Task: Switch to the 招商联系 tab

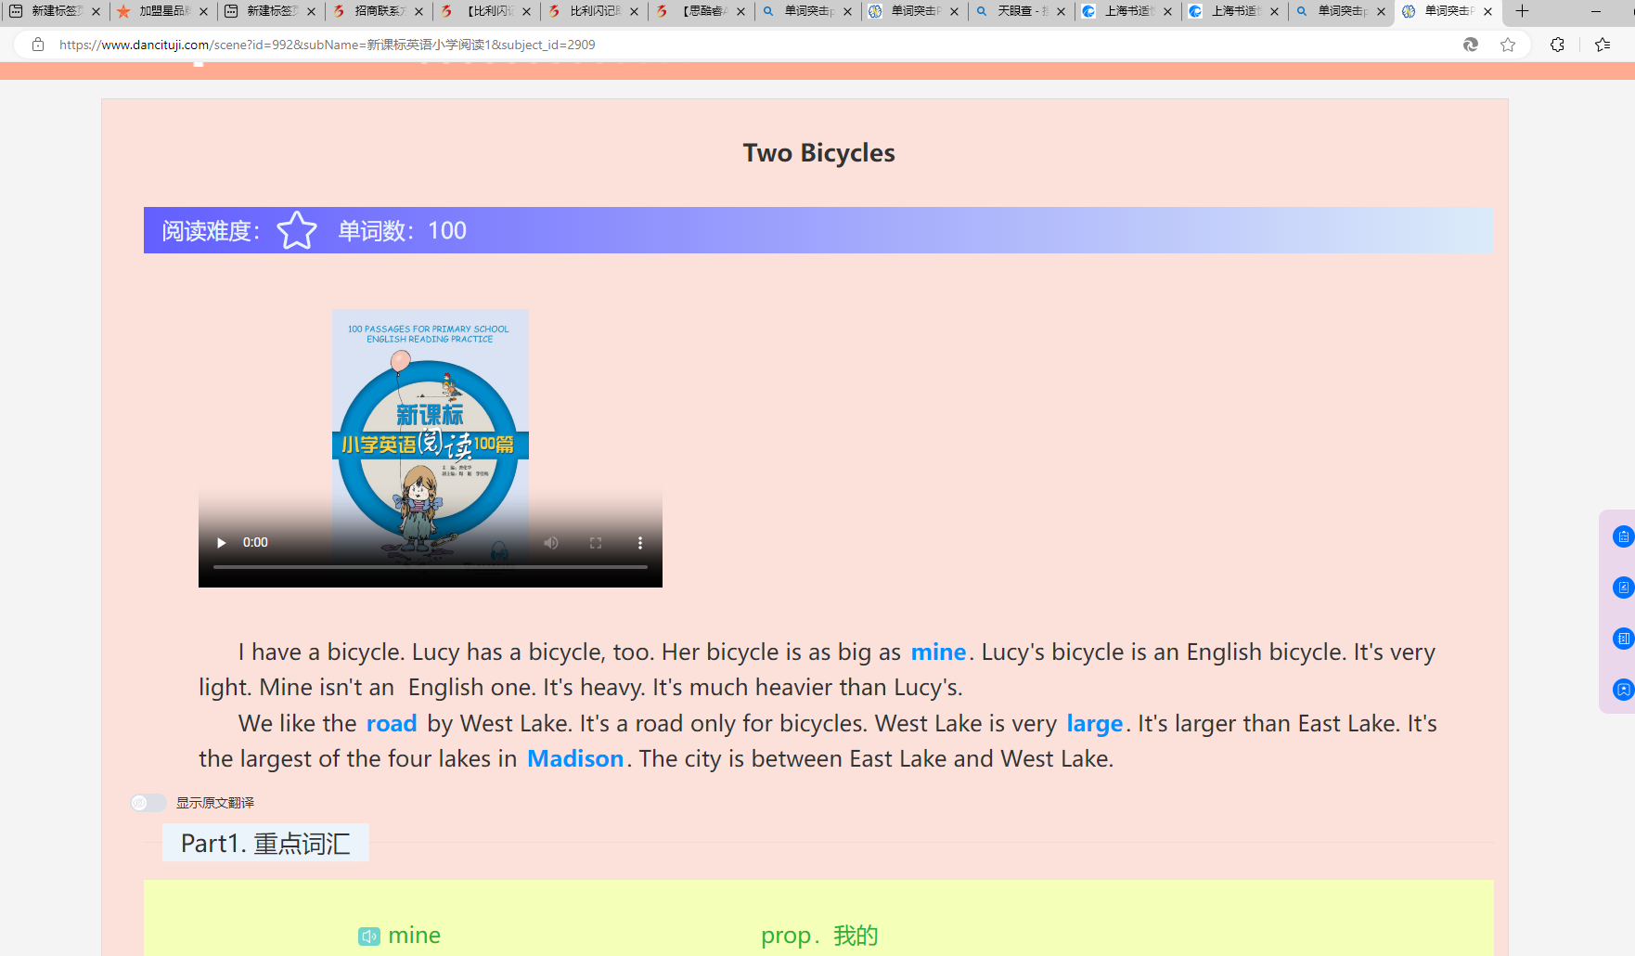Action: [x=379, y=11]
